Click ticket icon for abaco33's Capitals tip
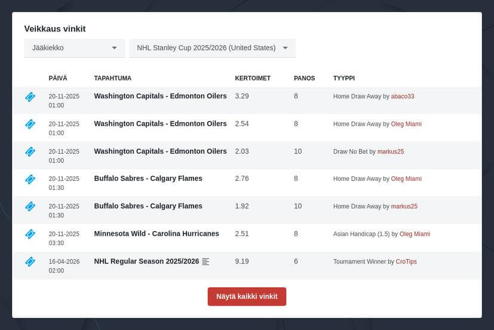Screen dimensions: 494x330 (30, 96)
